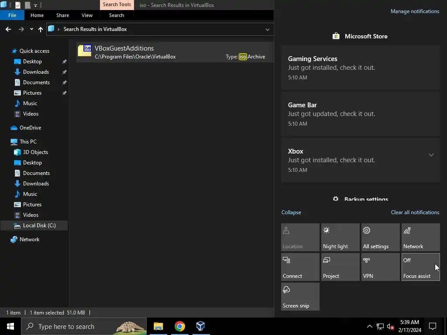Open the Windows Start menu
The image size is (447, 335).
click(10, 326)
